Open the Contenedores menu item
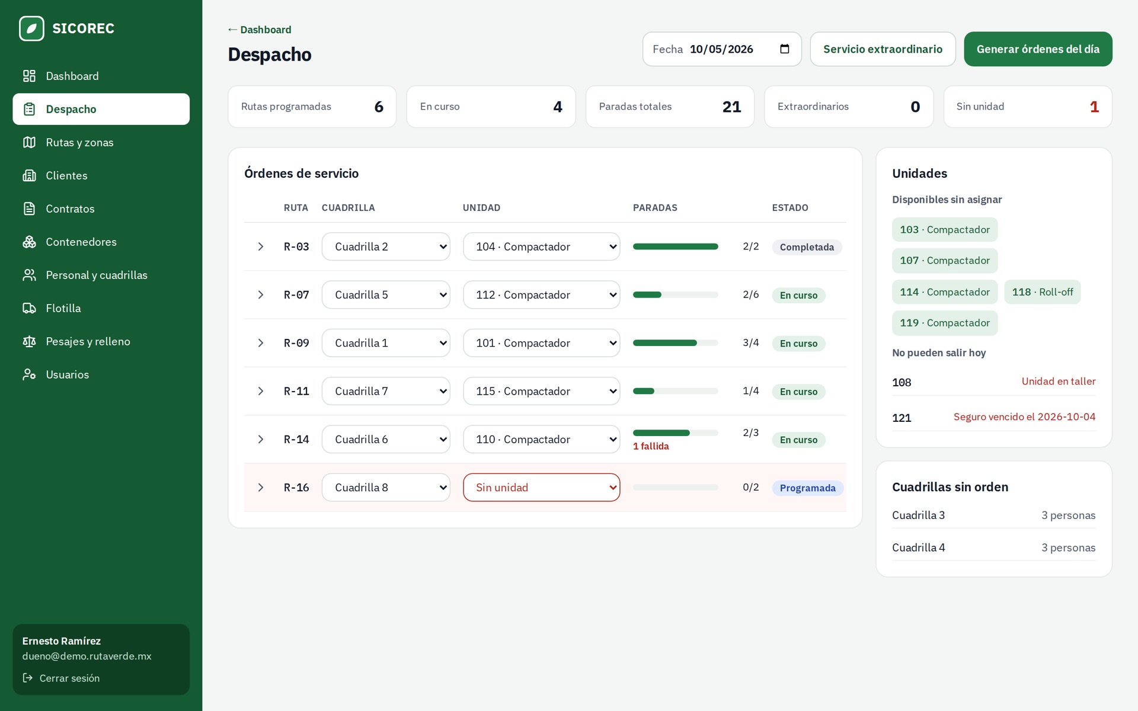Image resolution: width=1138 pixels, height=711 pixels. 101,242
